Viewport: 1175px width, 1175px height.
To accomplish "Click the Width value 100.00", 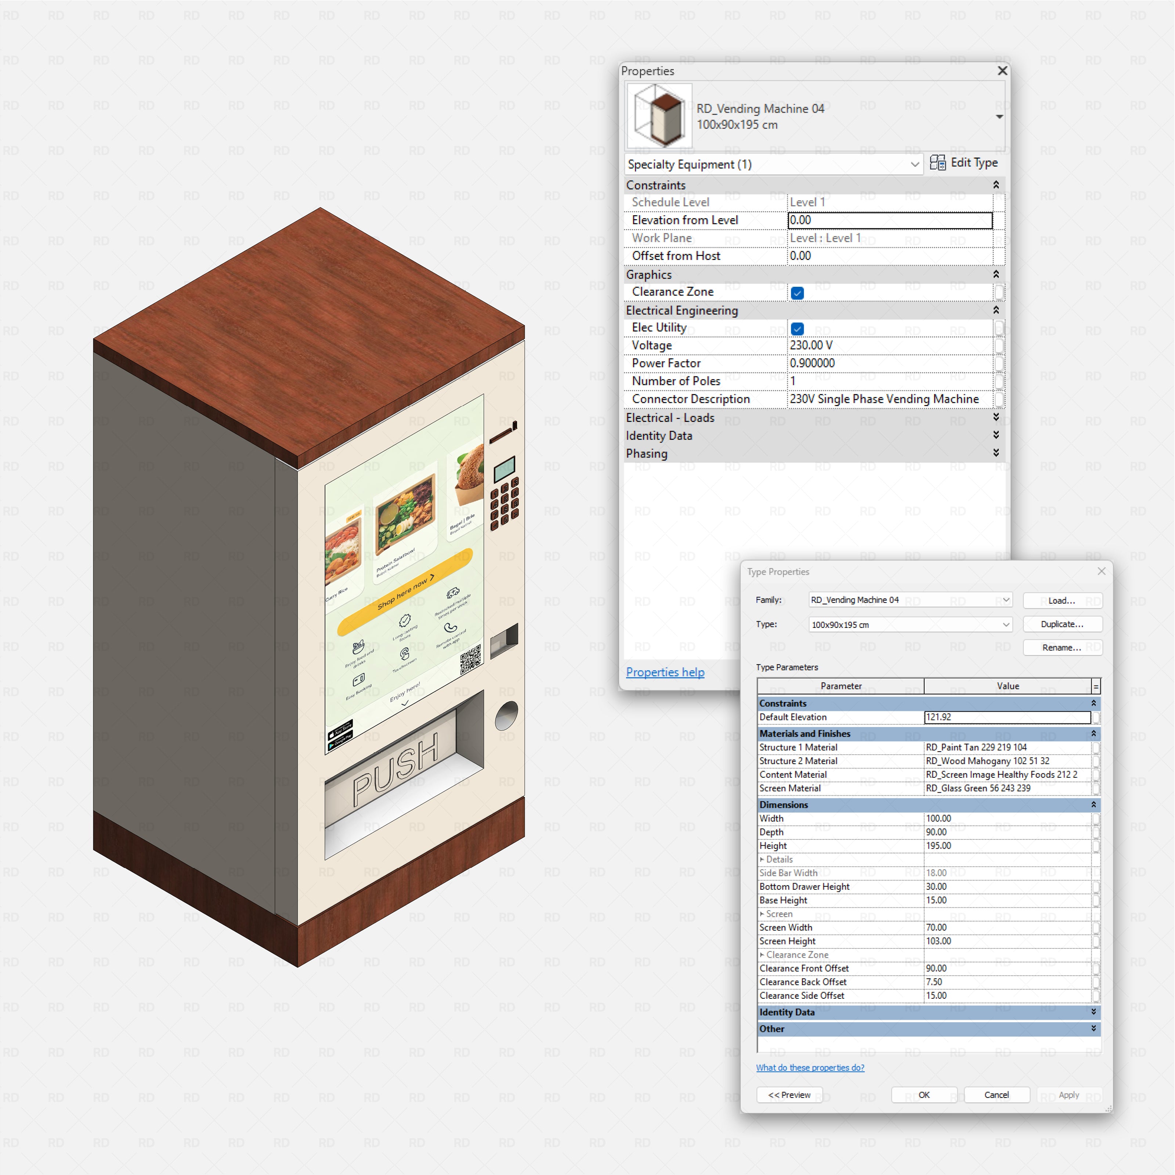I will (x=1007, y=818).
